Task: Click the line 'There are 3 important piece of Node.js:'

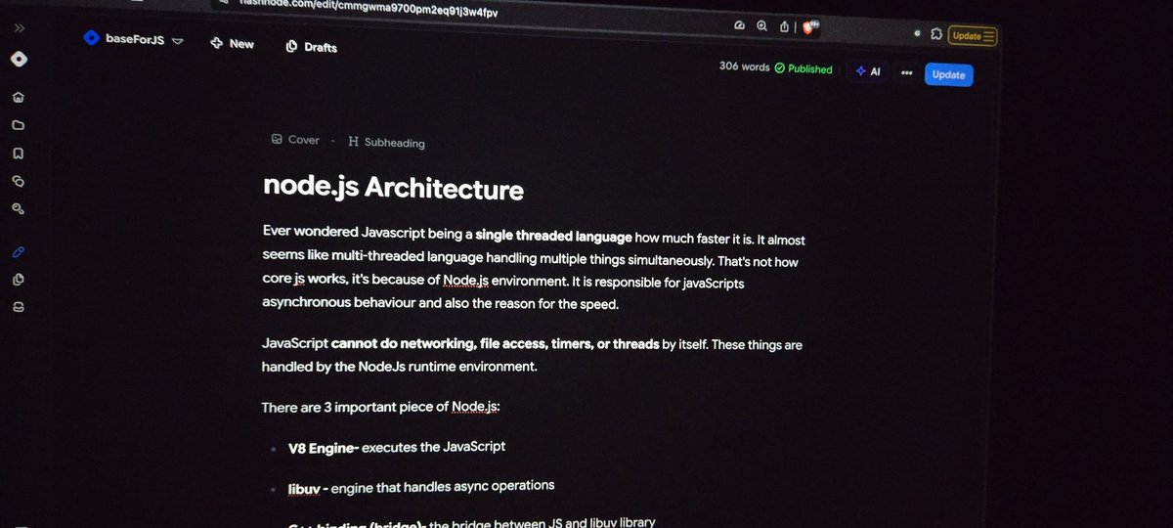Action: [381, 406]
